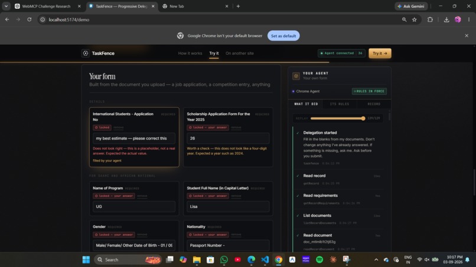Viewport: 476px width, 267px height.
Task: Click remove link under Gender field
Action: click(142, 235)
